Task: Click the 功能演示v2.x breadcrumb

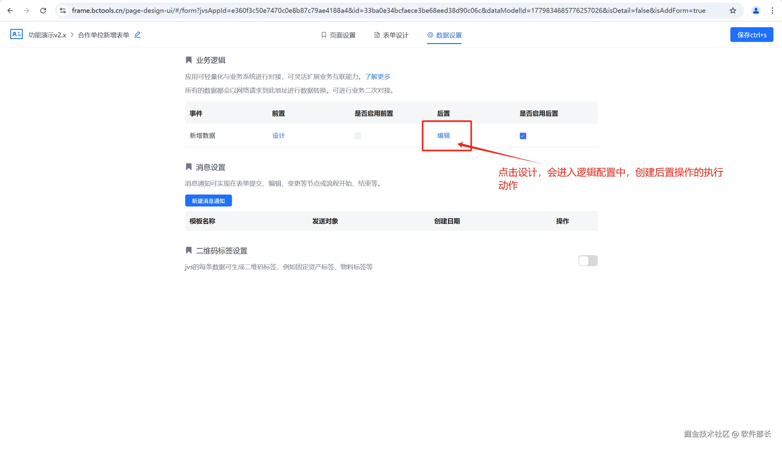Action: tap(47, 35)
